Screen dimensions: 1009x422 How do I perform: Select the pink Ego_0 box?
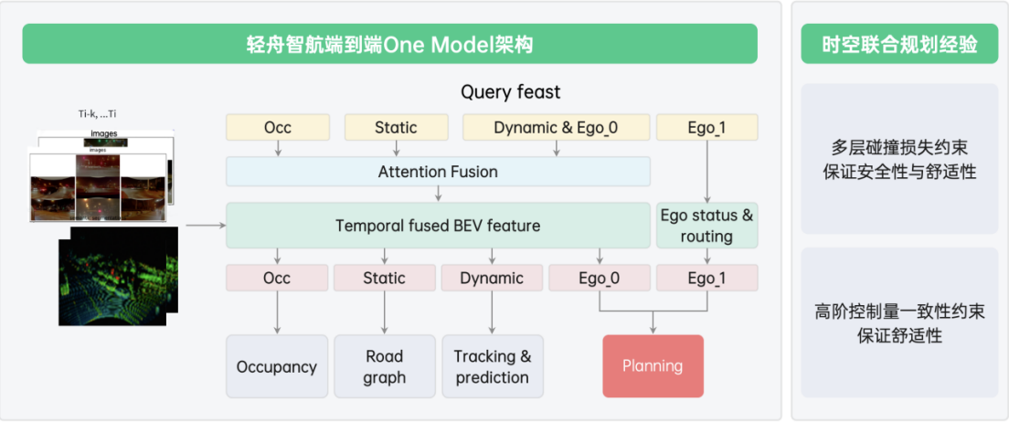(x=599, y=278)
